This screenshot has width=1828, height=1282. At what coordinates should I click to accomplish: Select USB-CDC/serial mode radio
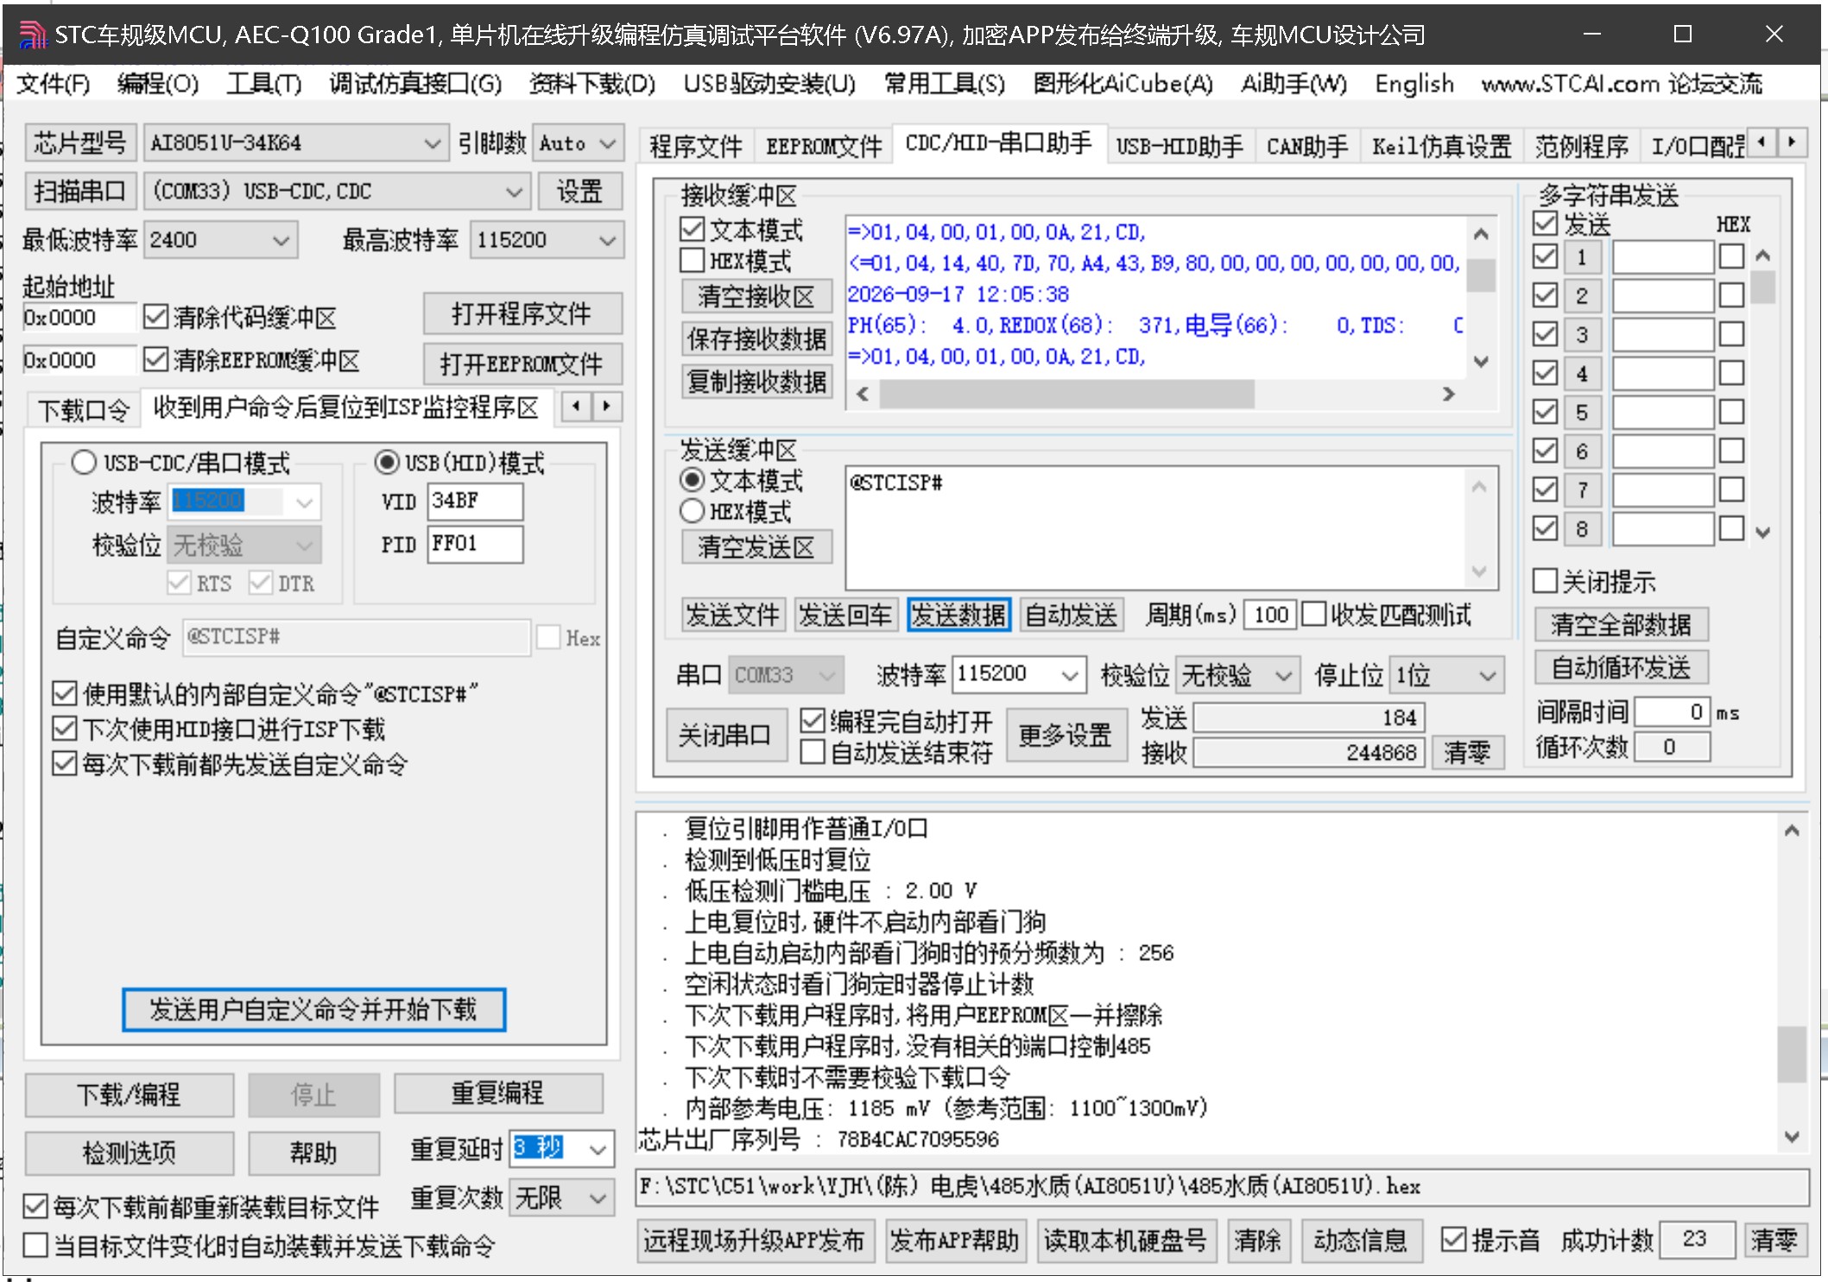pyautogui.click(x=84, y=462)
